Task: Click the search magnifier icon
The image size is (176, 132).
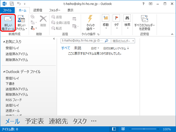Action: pyautogui.click(x=106, y=41)
